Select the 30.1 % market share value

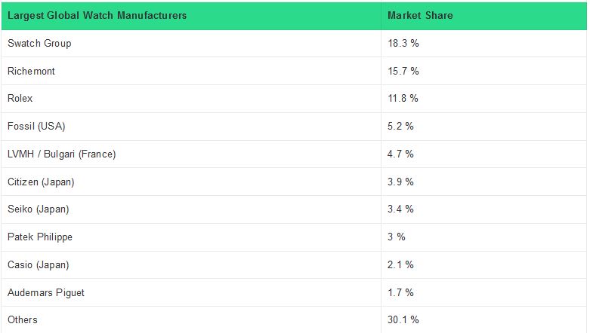(x=403, y=320)
